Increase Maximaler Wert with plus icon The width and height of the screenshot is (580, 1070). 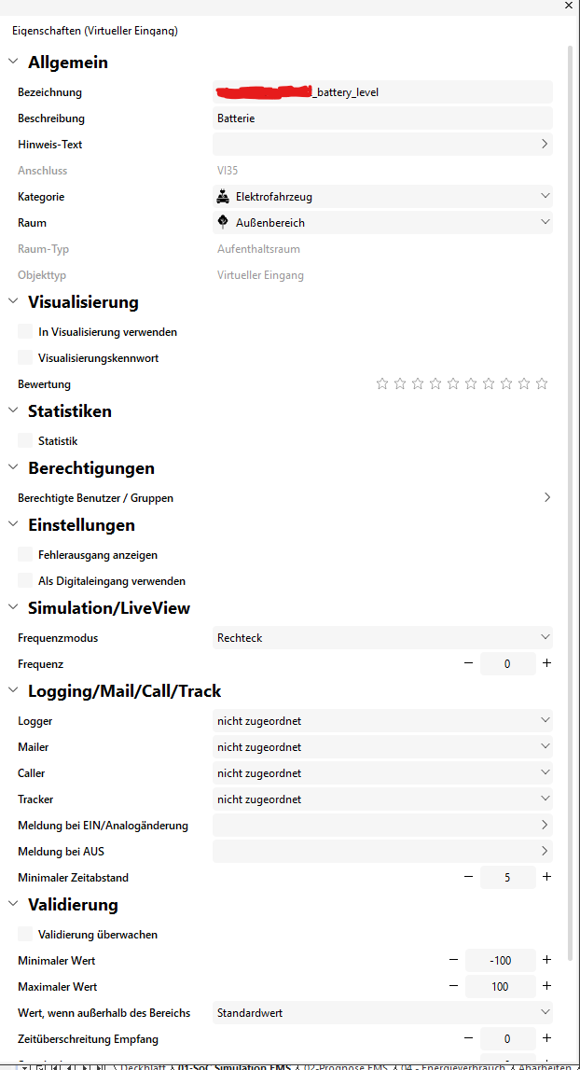tap(546, 986)
